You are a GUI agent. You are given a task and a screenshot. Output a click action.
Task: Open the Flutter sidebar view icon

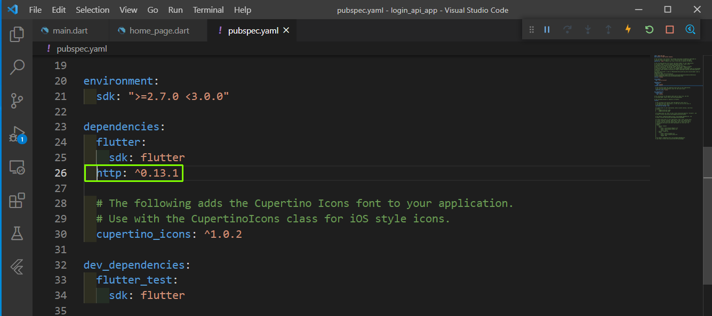click(17, 267)
